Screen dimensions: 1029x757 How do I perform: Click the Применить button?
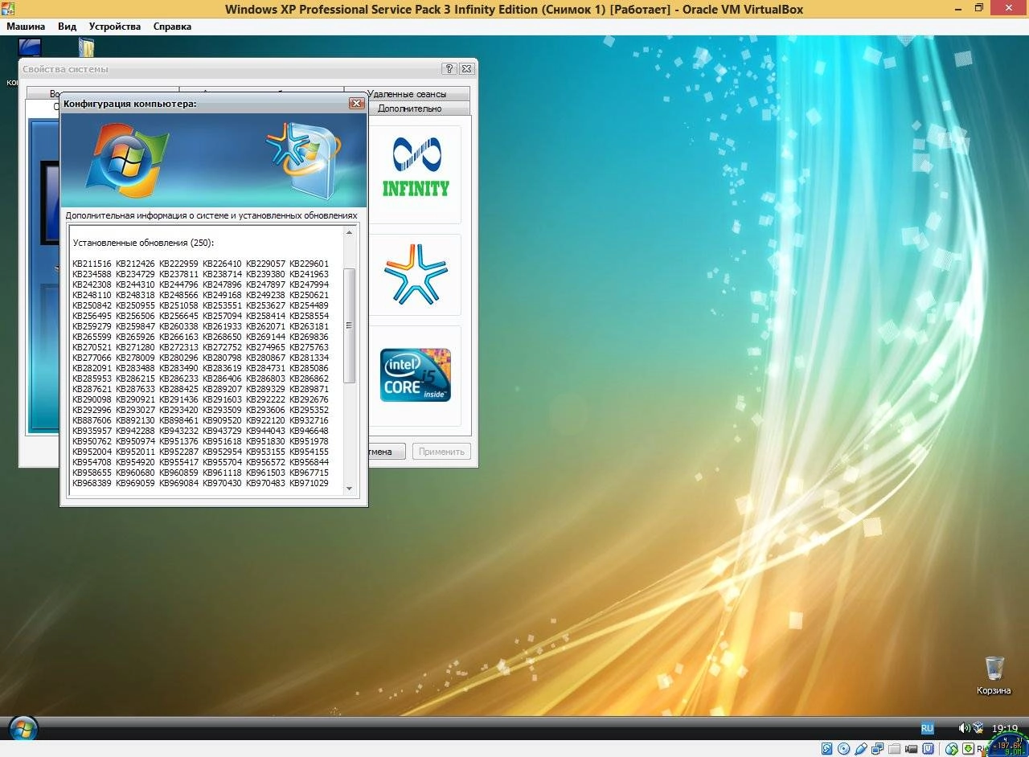click(441, 452)
